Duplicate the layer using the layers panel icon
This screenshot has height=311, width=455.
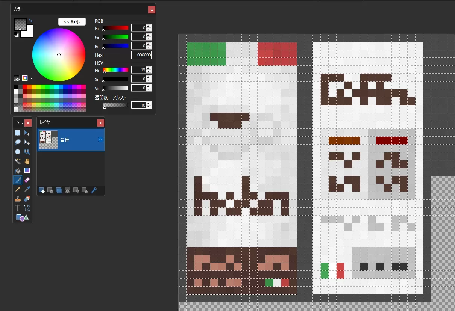[59, 190]
